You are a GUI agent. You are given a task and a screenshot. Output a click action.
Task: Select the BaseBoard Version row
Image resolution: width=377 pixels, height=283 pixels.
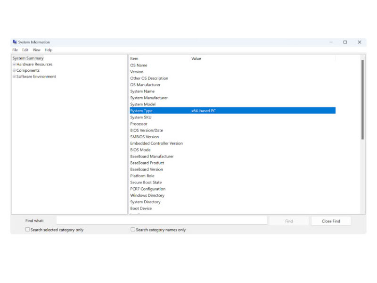(x=232, y=169)
